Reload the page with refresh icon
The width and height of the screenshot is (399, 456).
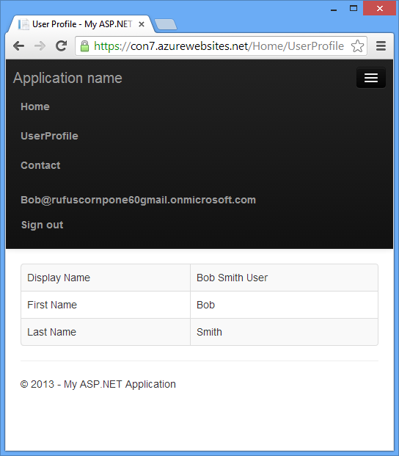[62, 46]
